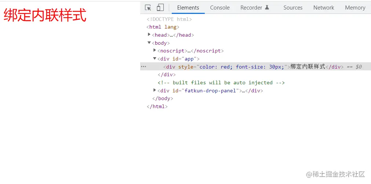
Task: Open the Memory tab
Action: point(355,8)
